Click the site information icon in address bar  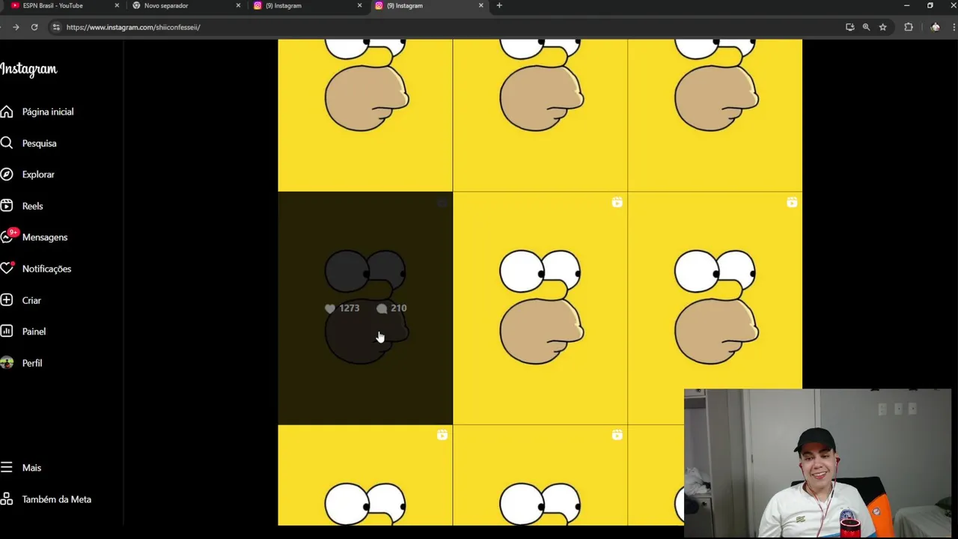(55, 27)
